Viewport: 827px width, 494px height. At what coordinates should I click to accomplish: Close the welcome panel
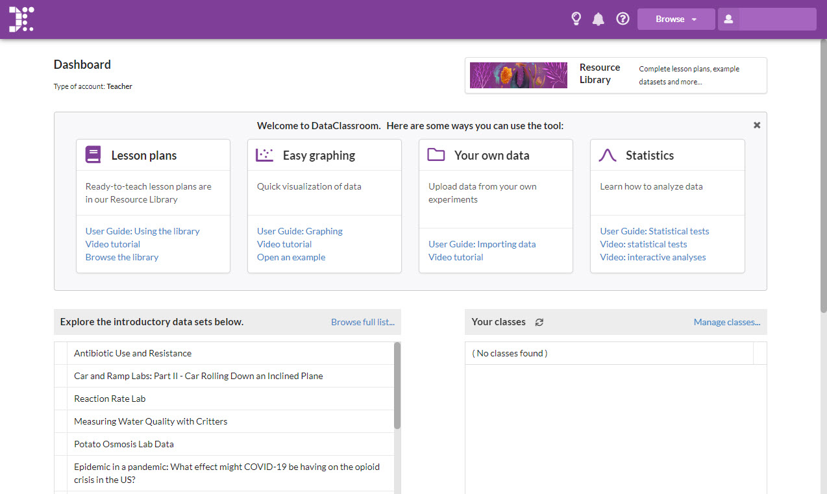point(756,125)
